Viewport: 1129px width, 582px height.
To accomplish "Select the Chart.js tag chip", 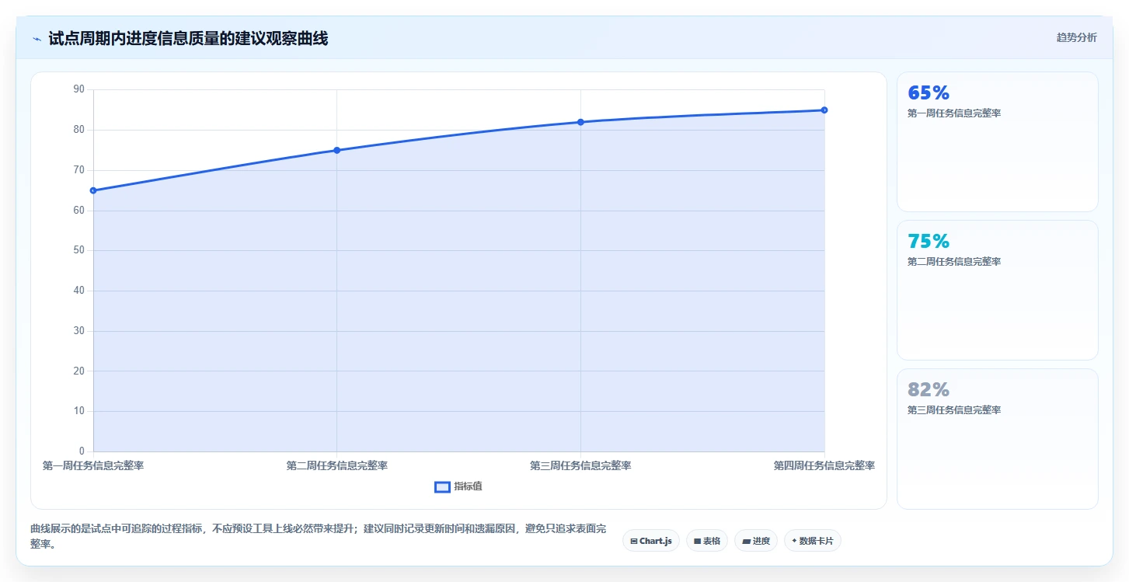I will pyautogui.click(x=651, y=541).
